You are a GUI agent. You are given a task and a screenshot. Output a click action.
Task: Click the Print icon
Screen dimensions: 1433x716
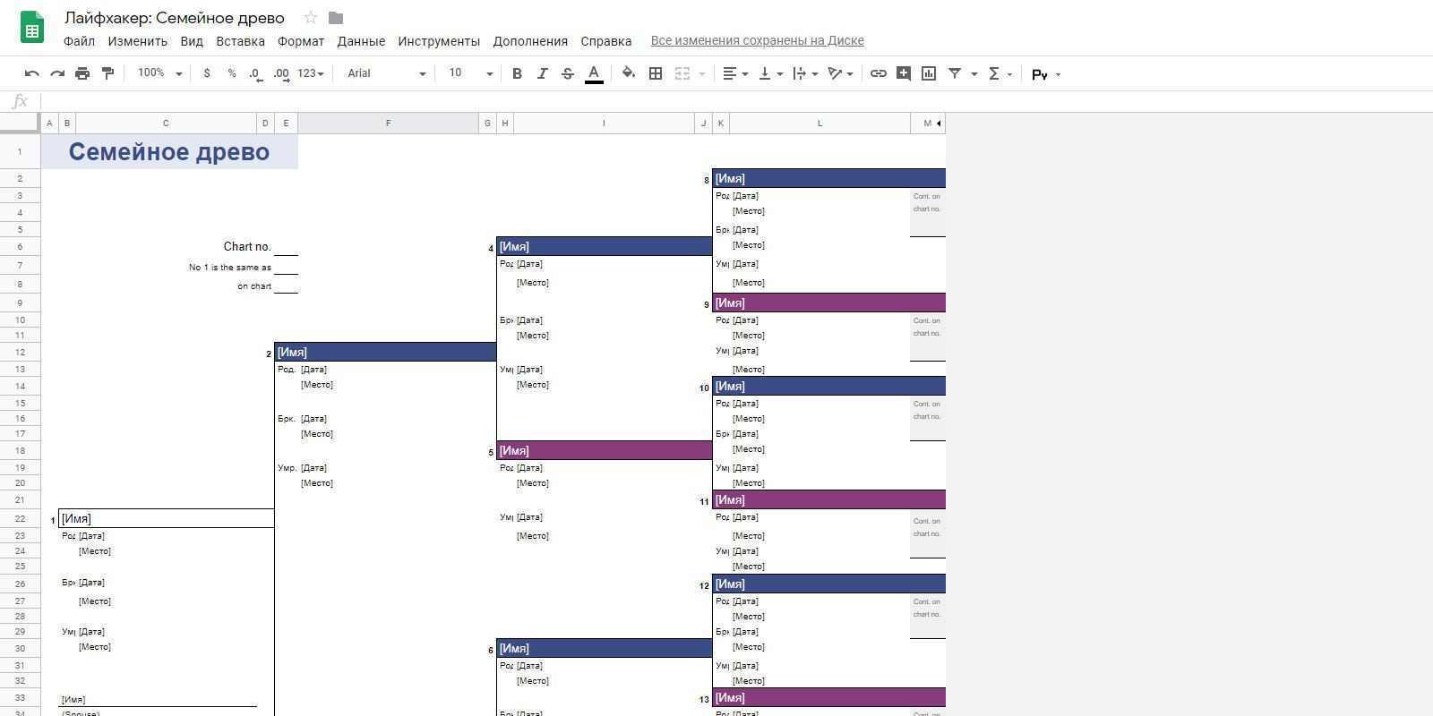point(82,73)
